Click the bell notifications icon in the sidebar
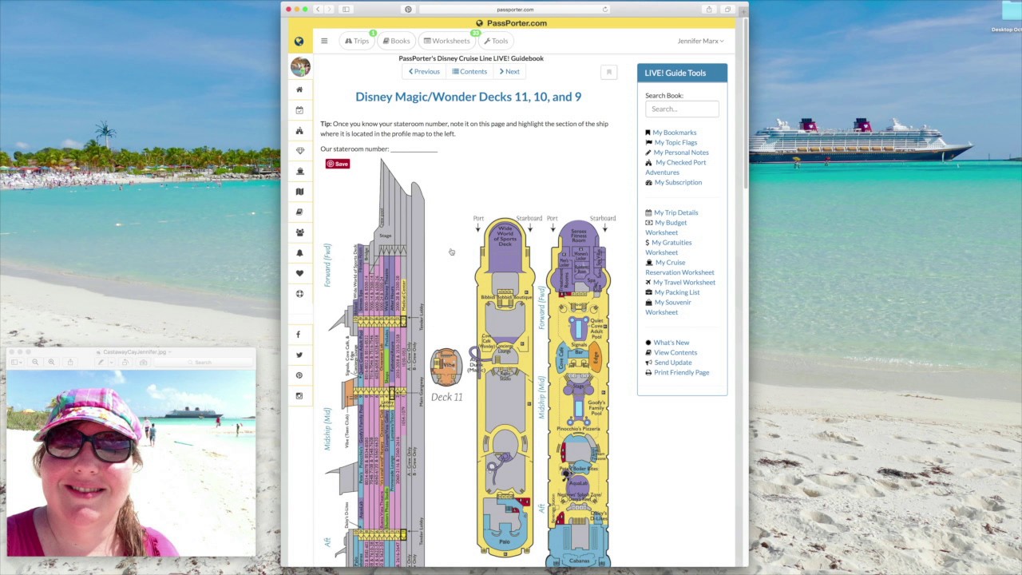Viewport: 1022px width, 575px height. coord(299,252)
